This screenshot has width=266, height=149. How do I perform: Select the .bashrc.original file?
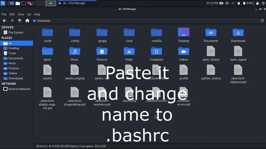click(75, 72)
